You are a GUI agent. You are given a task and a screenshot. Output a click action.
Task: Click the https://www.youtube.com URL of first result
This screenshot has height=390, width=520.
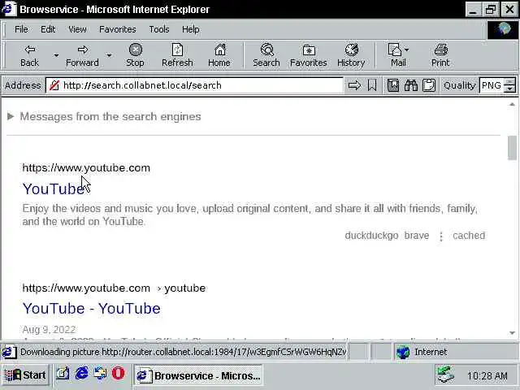click(x=86, y=168)
